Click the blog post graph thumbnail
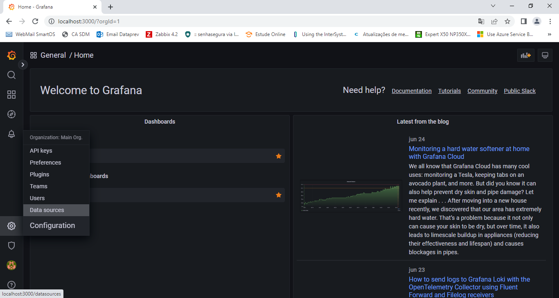This screenshot has width=559, height=298. [x=351, y=196]
